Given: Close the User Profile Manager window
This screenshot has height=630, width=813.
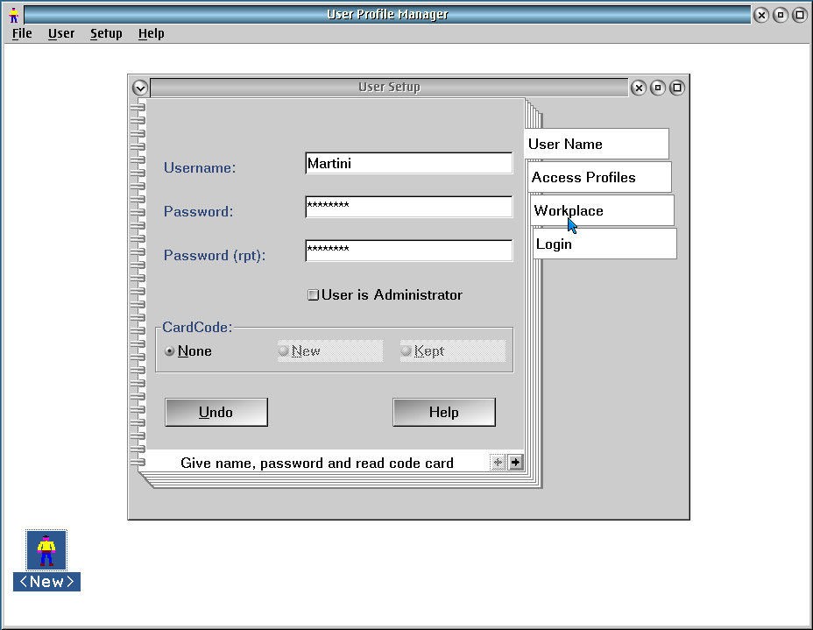Looking at the screenshot, I should click(761, 15).
